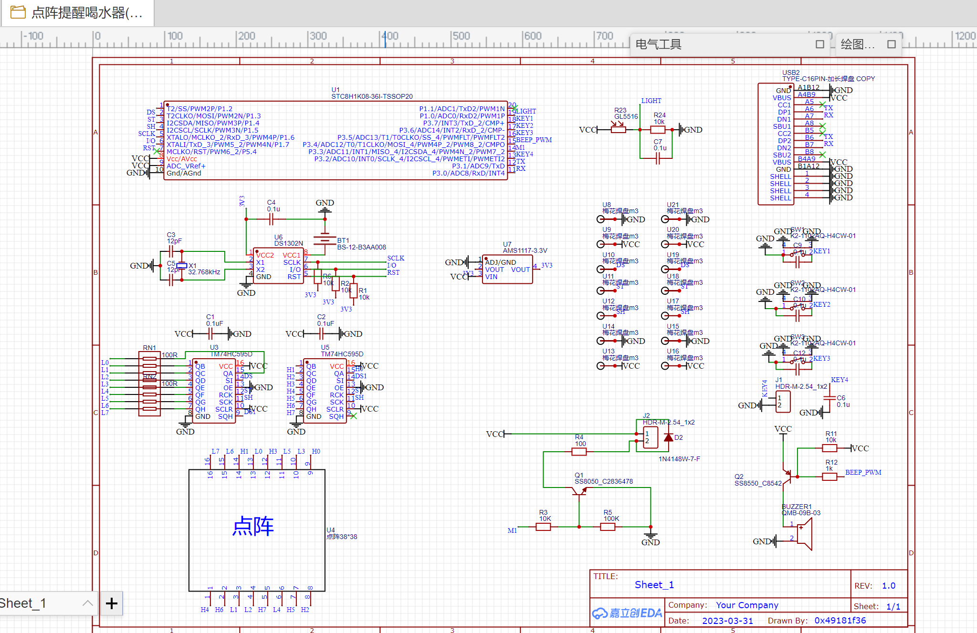The width and height of the screenshot is (977, 633).
Task: Select the BUZZER1 speaker symbol
Action: click(x=804, y=534)
